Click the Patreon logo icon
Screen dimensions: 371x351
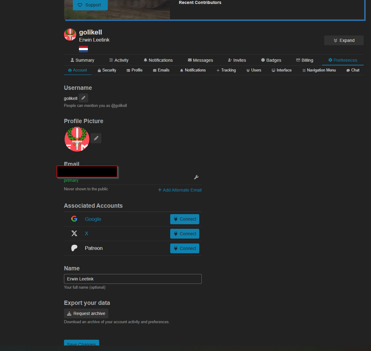coord(74,248)
